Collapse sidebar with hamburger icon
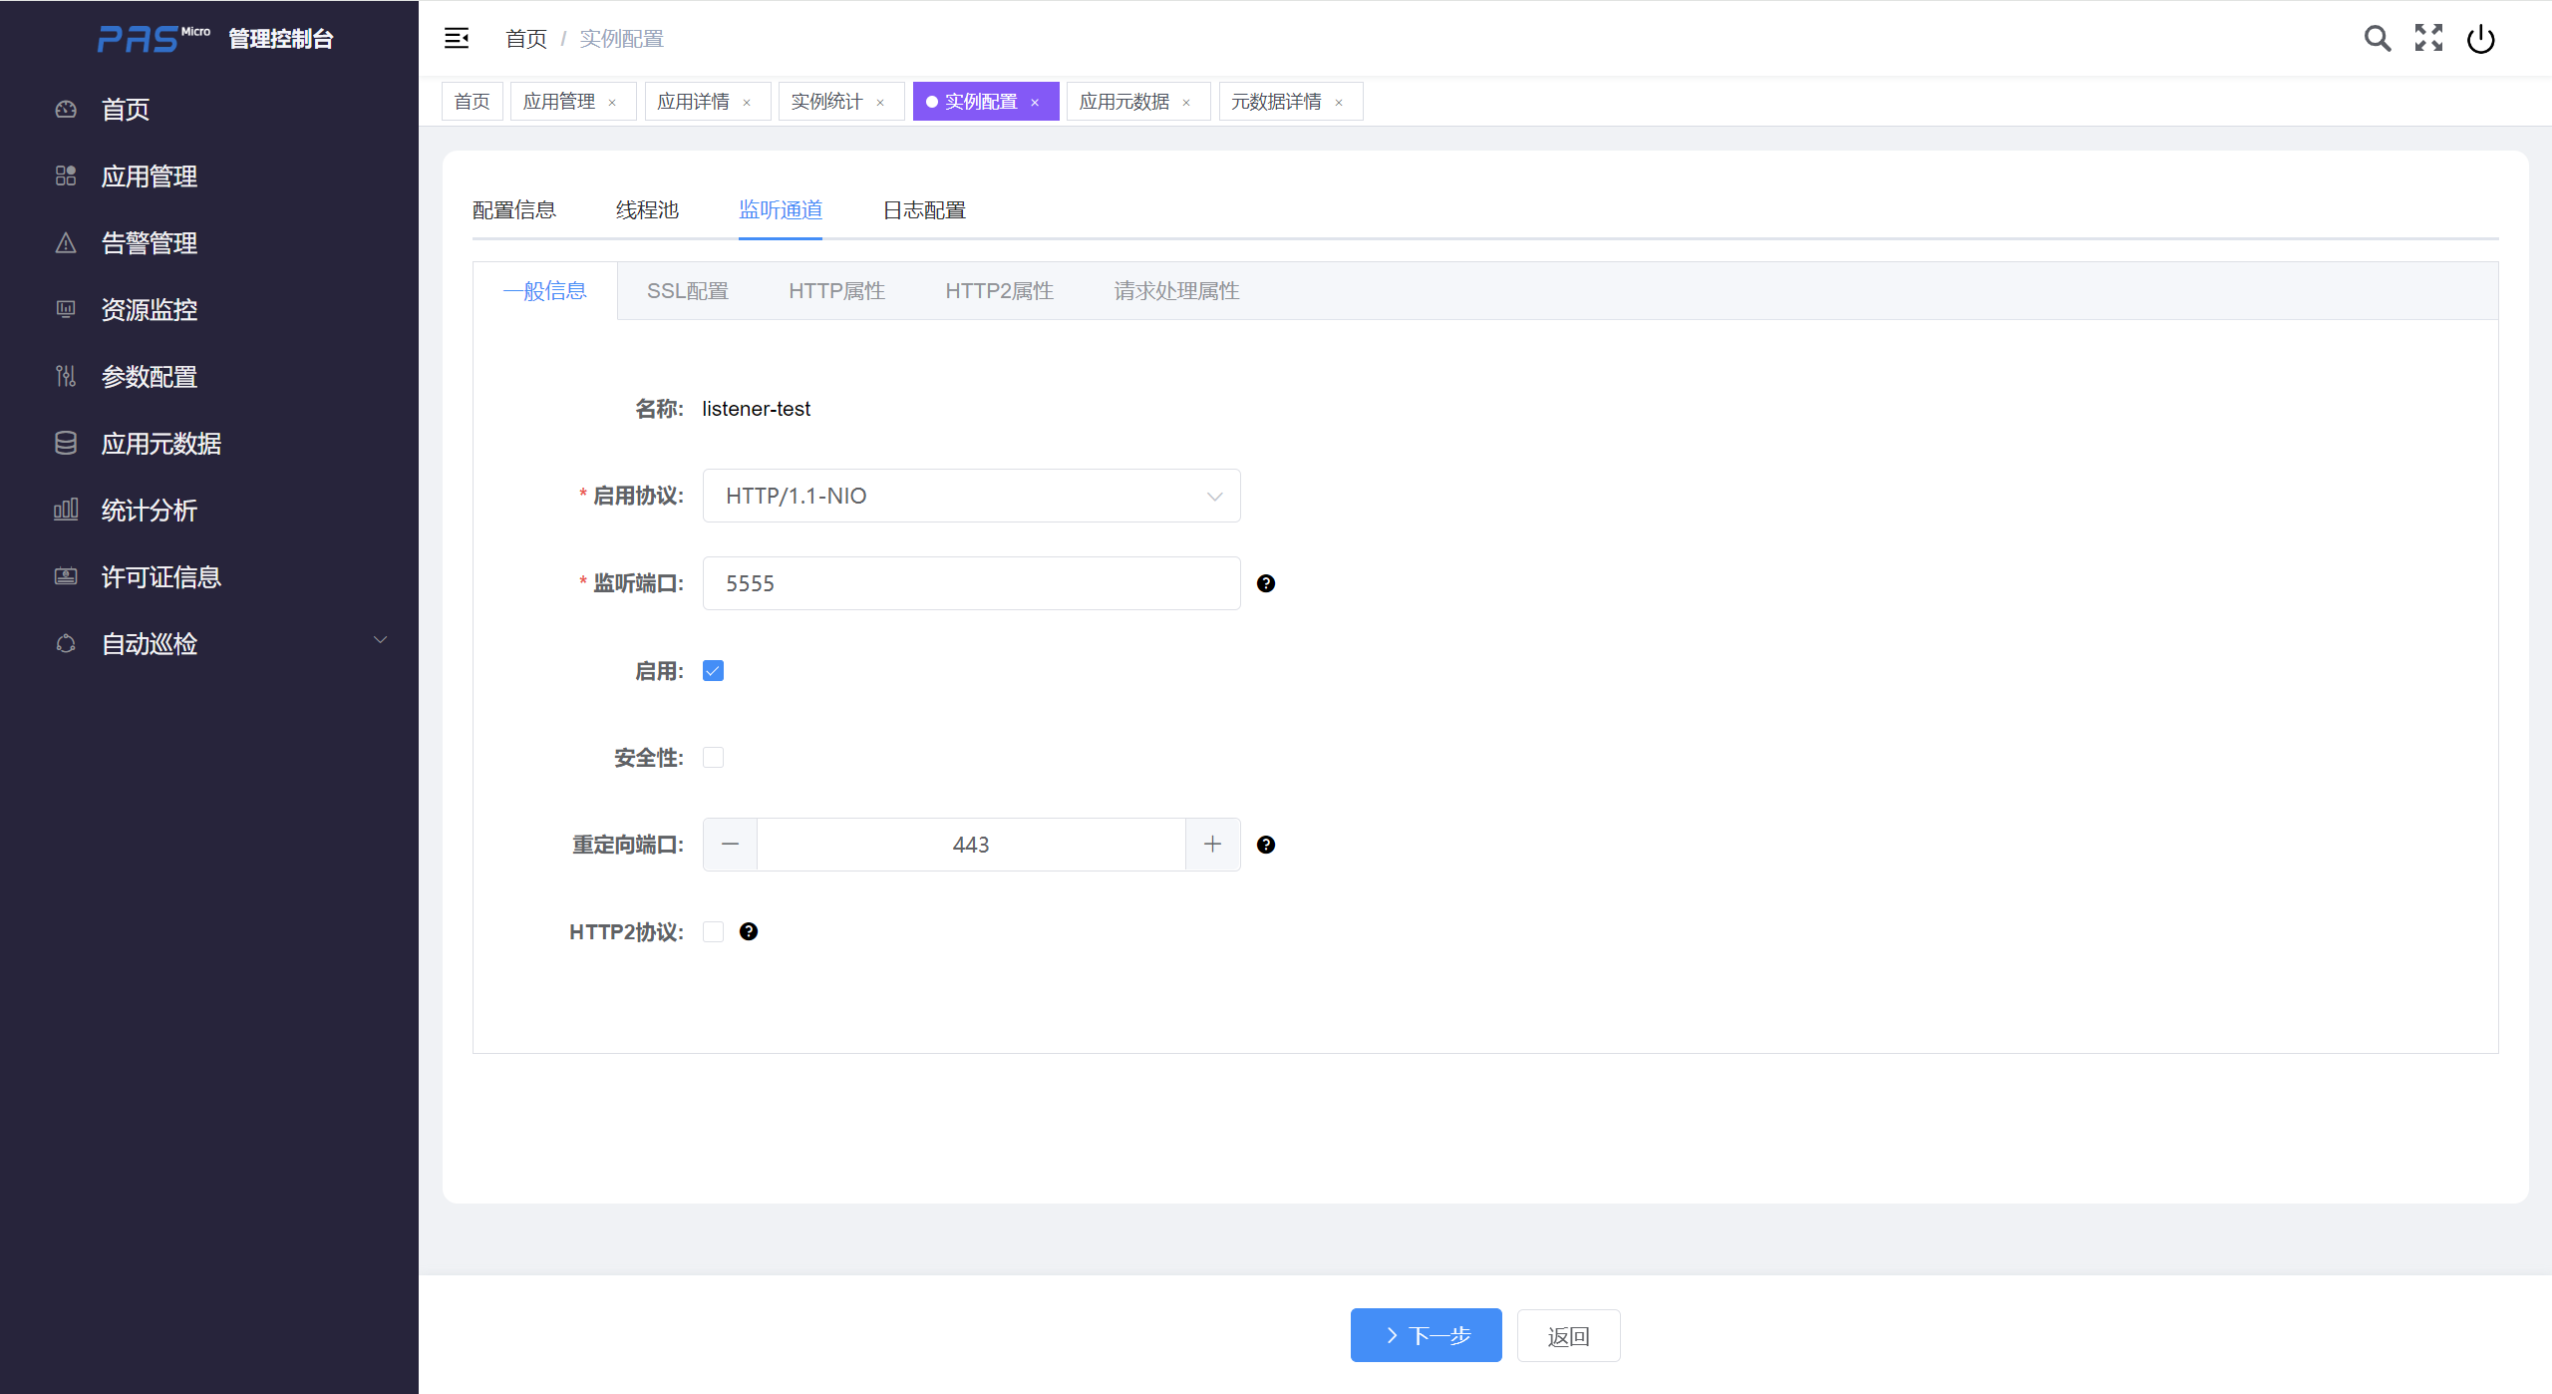This screenshot has height=1394, width=2552. coord(457,39)
